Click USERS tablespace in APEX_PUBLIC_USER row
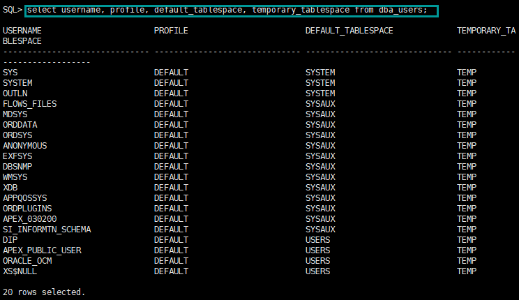This screenshot has width=519, height=300. point(318,250)
